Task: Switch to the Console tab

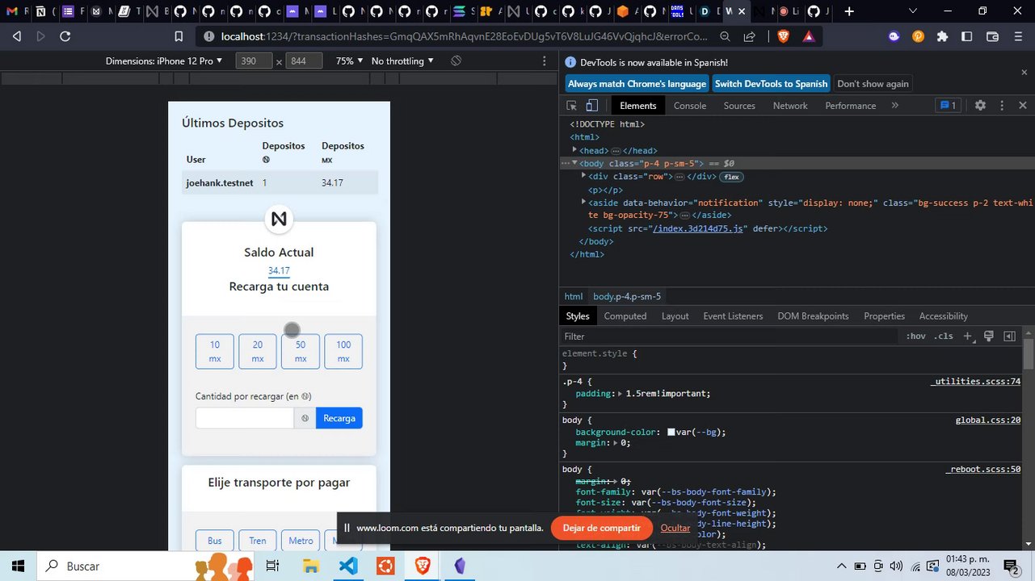Action: [x=690, y=106]
